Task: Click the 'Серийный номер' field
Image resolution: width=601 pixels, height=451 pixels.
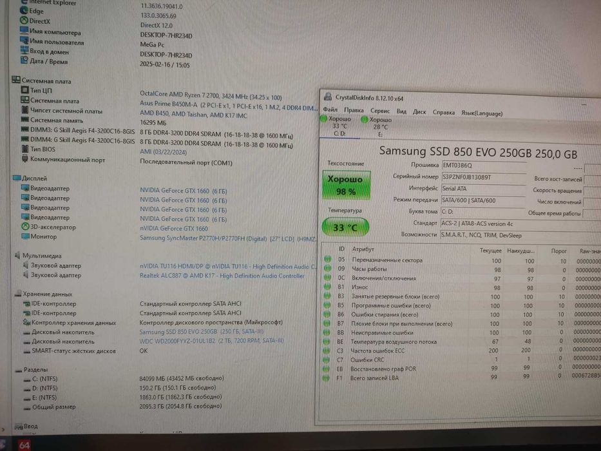Action: (483, 178)
